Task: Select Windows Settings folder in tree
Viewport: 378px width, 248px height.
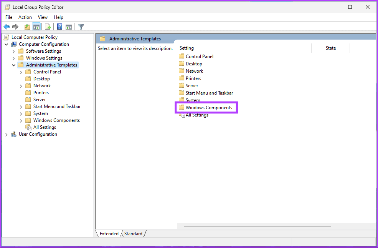Action: [x=44, y=58]
